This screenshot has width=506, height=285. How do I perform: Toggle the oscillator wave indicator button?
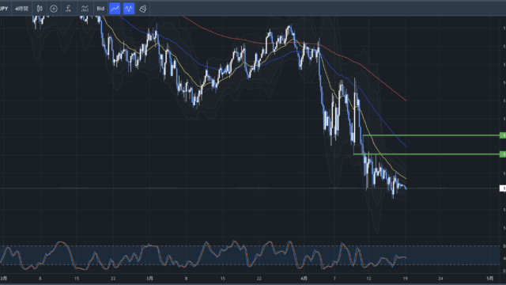pyautogui.click(x=129, y=9)
